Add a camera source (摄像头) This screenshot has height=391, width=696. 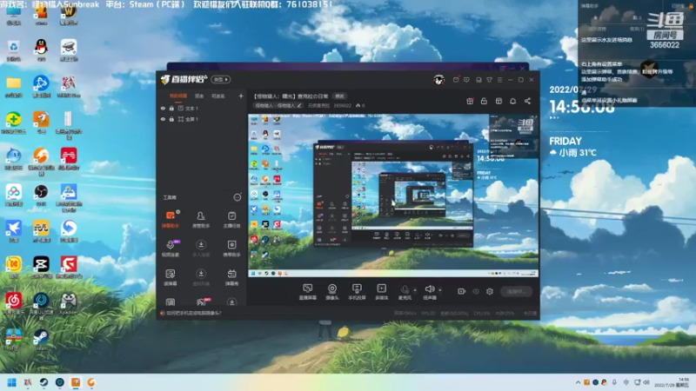332,292
